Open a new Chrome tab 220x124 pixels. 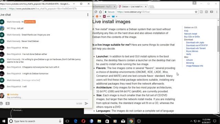152,7
